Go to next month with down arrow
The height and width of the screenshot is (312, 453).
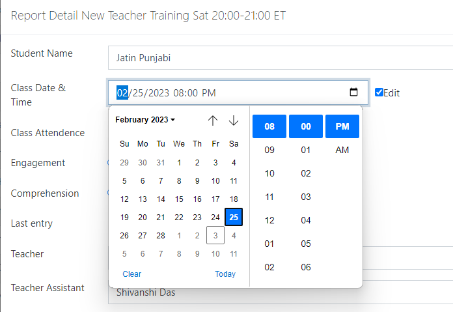coord(234,121)
